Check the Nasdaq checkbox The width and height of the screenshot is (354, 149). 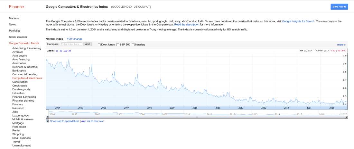tap(133, 45)
